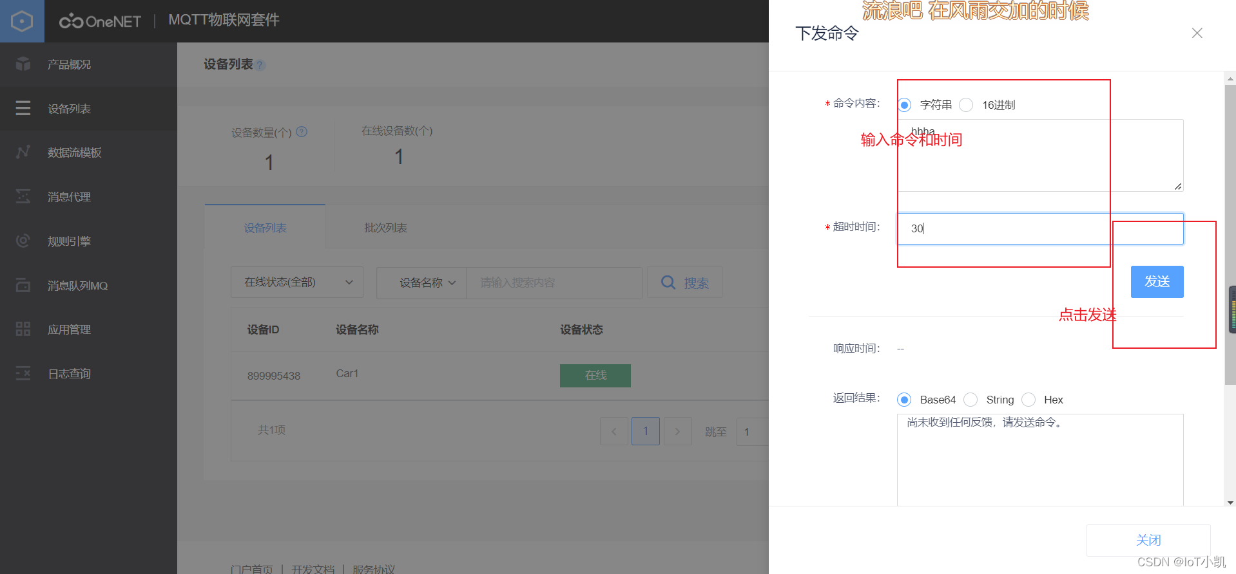Go to next page arrow
The width and height of the screenshot is (1236, 574).
pyautogui.click(x=677, y=431)
